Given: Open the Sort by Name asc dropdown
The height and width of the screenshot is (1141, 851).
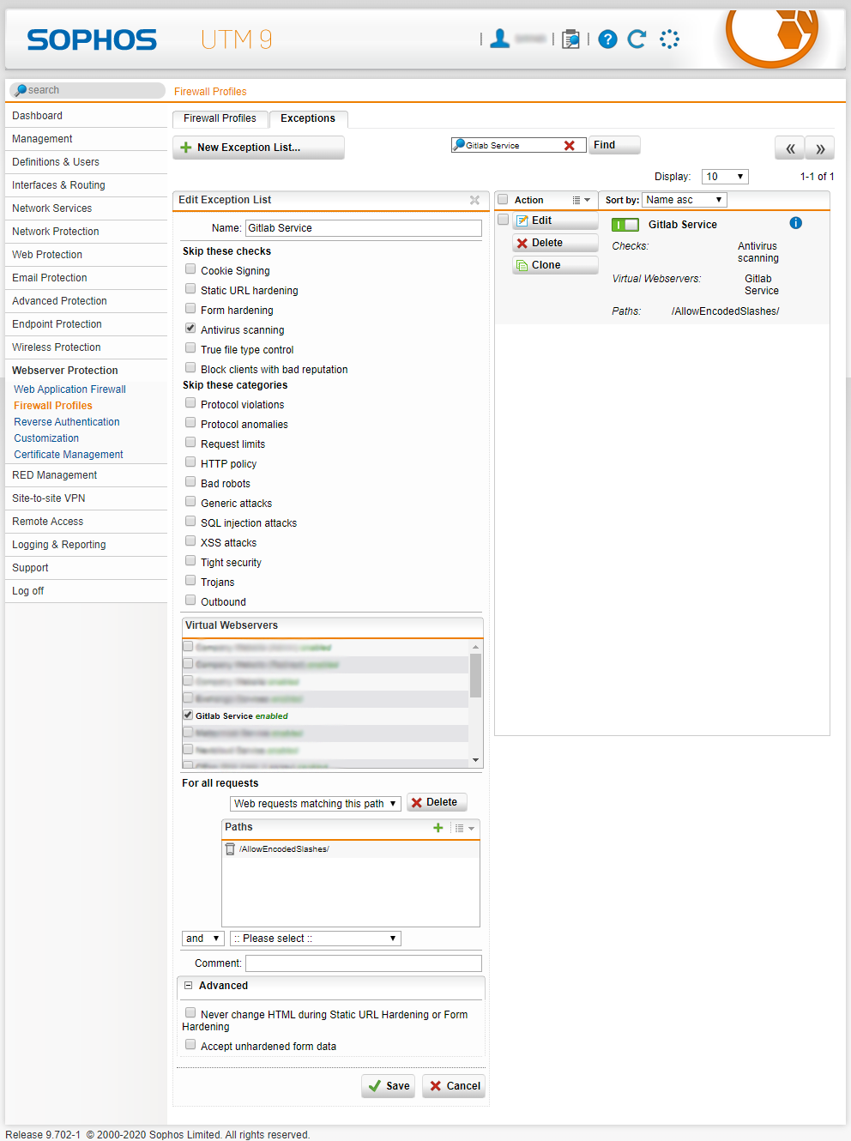Looking at the screenshot, I should point(684,200).
